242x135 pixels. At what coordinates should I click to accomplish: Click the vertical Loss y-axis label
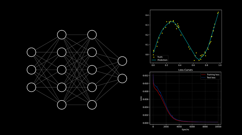pyautogui.click(x=141, y=98)
